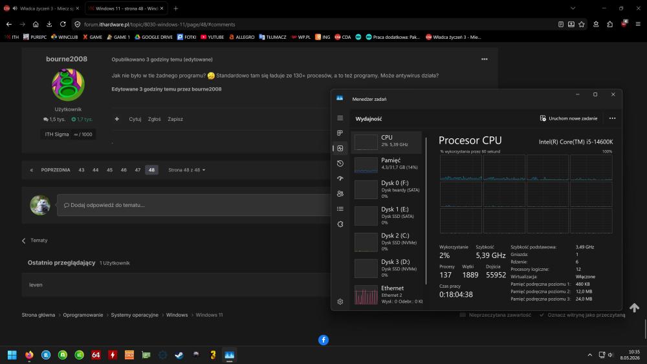The image size is (647, 364).
Task: Open bourne2008 user profile link
Action: (67, 59)
